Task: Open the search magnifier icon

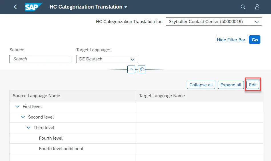Action: click(x=243, y=7)
